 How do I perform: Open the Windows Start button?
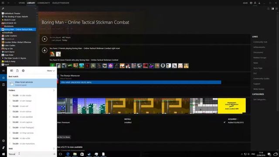pos(3,154)
